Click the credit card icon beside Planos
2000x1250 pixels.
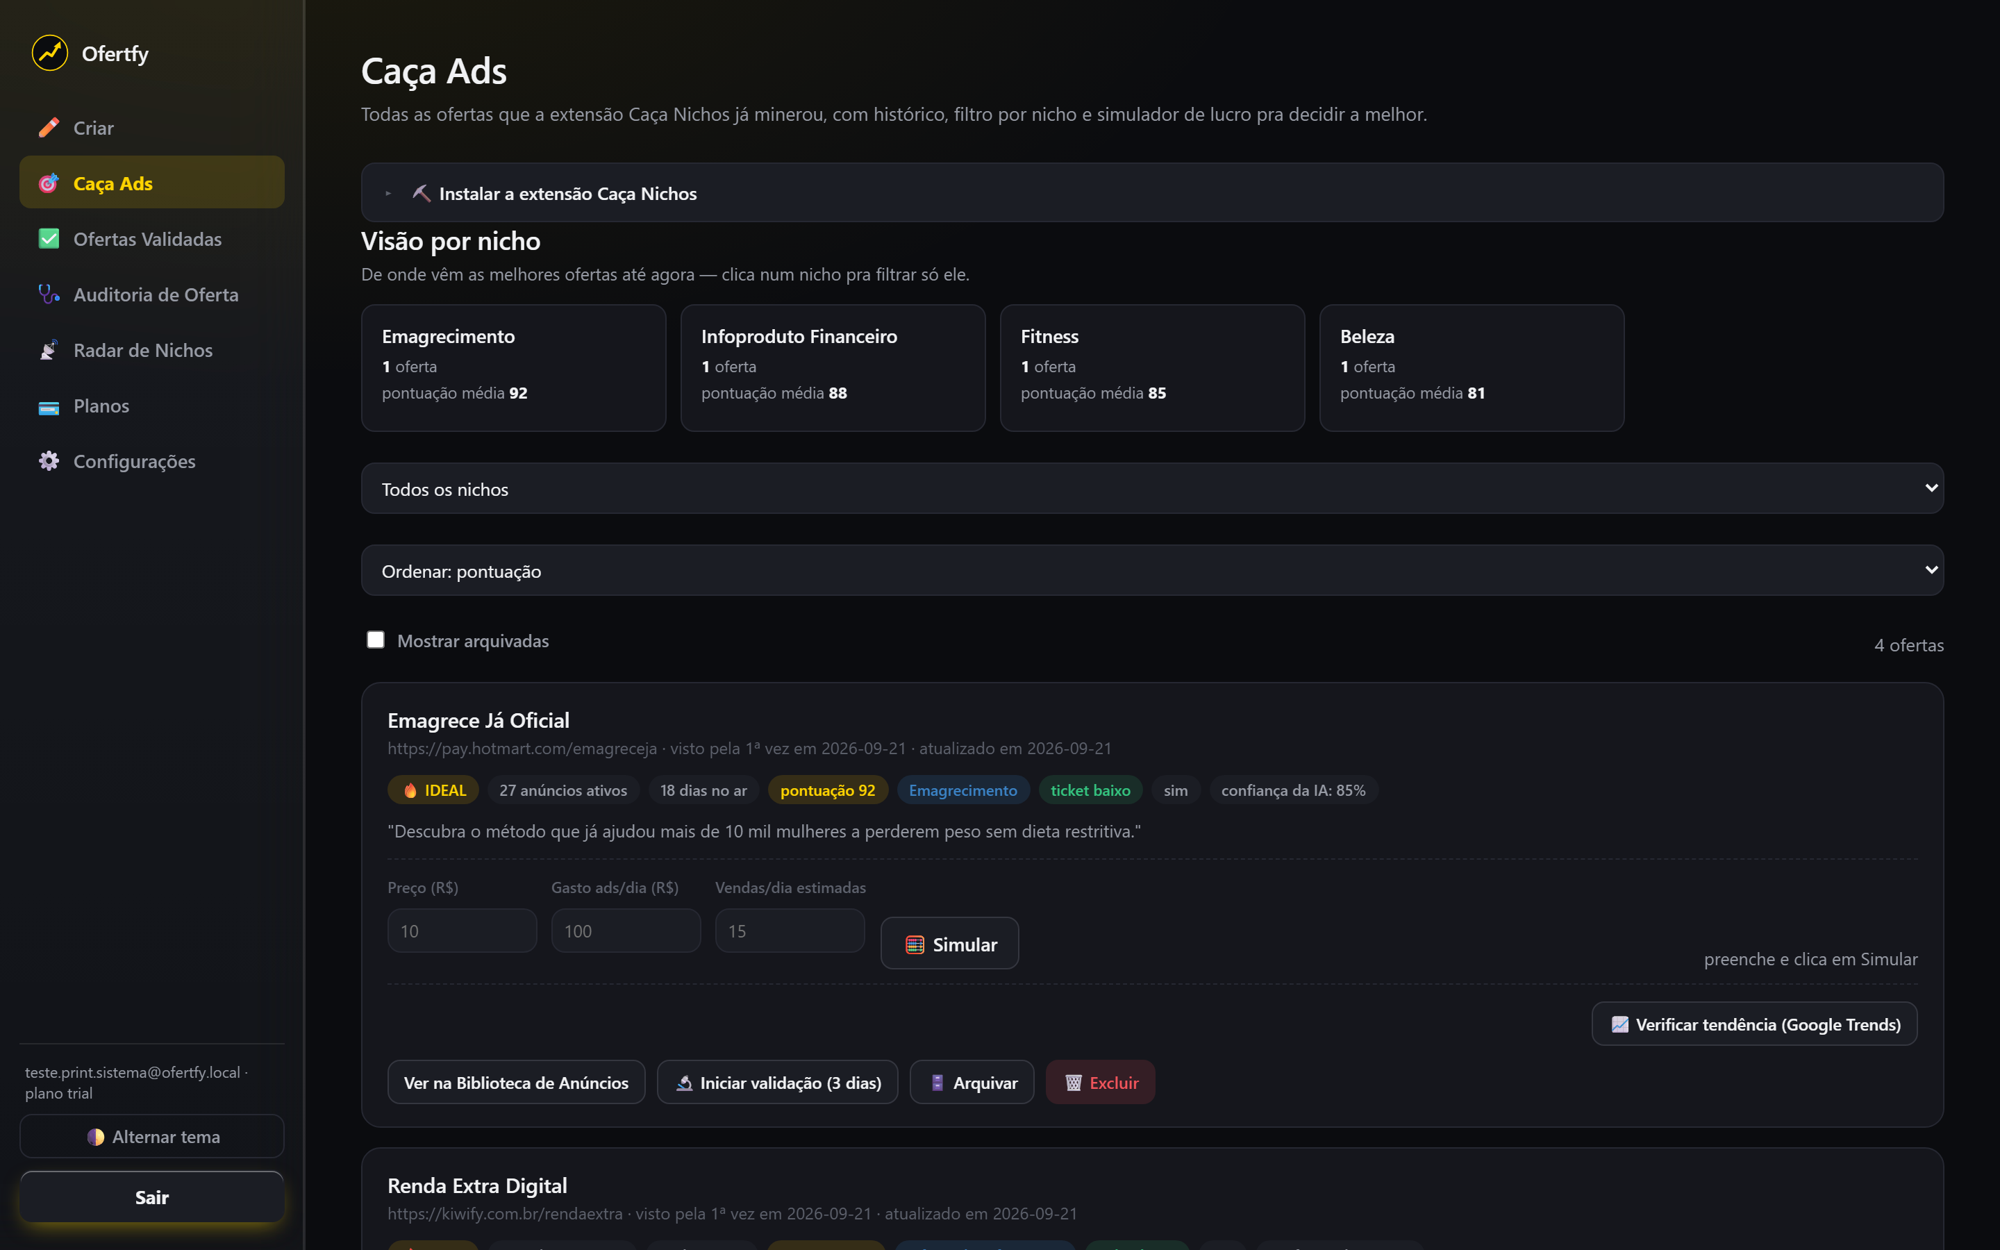tap(49, 407)
